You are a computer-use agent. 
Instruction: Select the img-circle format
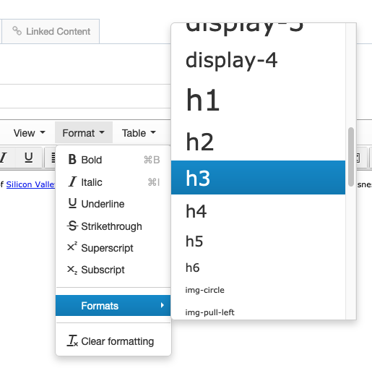pyautogui.click(x=258, y=290)
